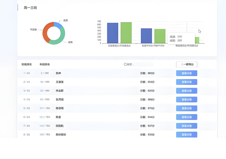Click the score text 分数: 620分

tap(147, 91)
